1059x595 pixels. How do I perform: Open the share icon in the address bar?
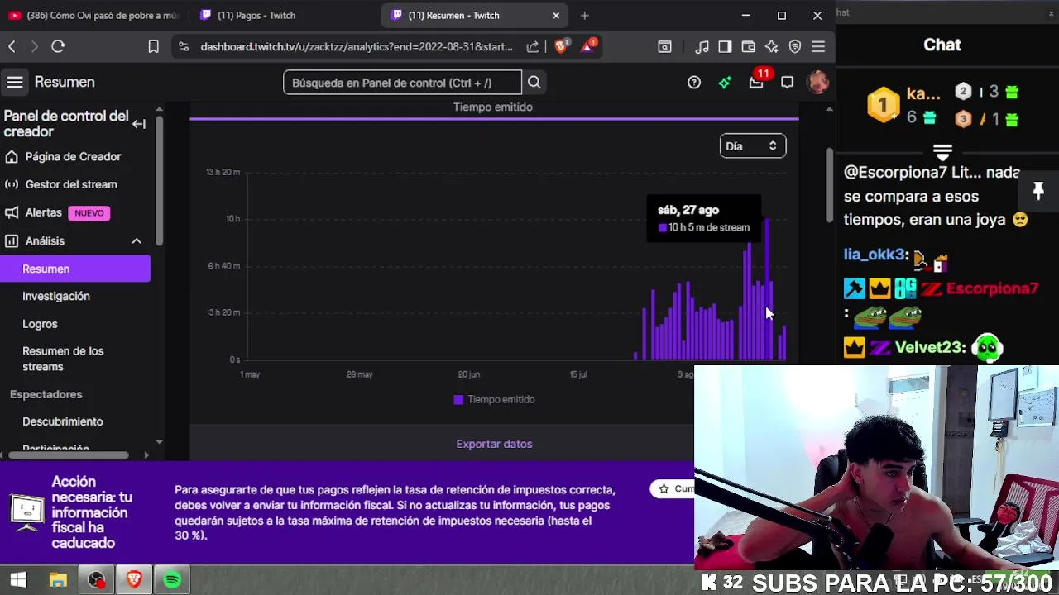pos(533,47)
